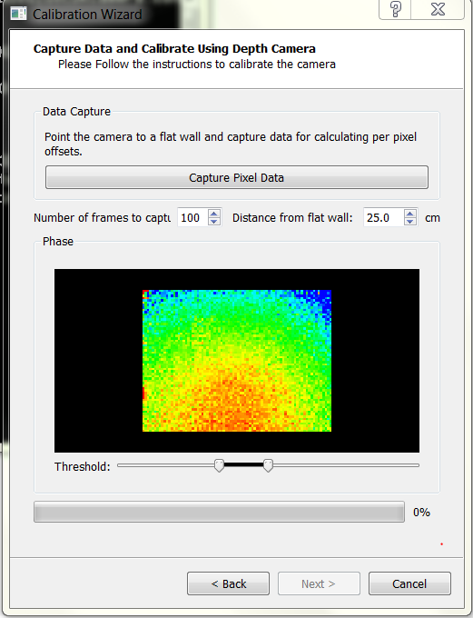Go back with the Back button
The image size is (473, 618).
pyautogui.click(x=229, y=583)
